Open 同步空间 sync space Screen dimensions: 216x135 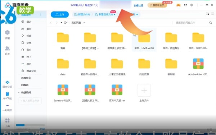point(7,84)
